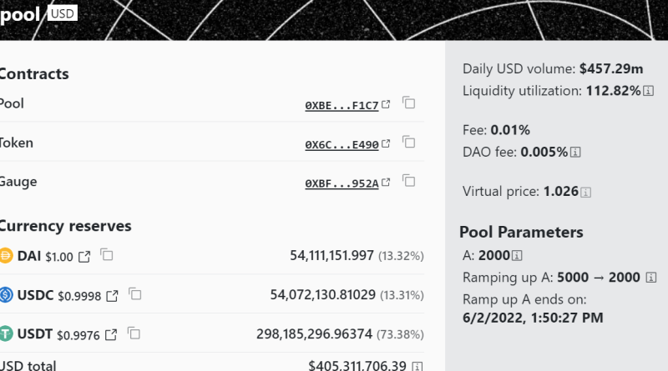
Task: Copy the Token contract address
Action: tap(408, 142)
